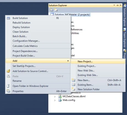
Task: Click the Open Folder in Windows Explorer icon
Action: [8, 86]
